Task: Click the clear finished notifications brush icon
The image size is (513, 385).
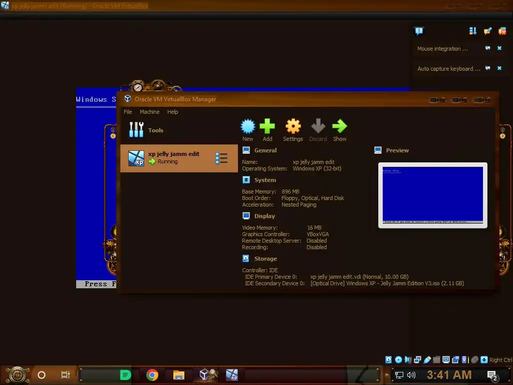Action: (x=487, y=31)
